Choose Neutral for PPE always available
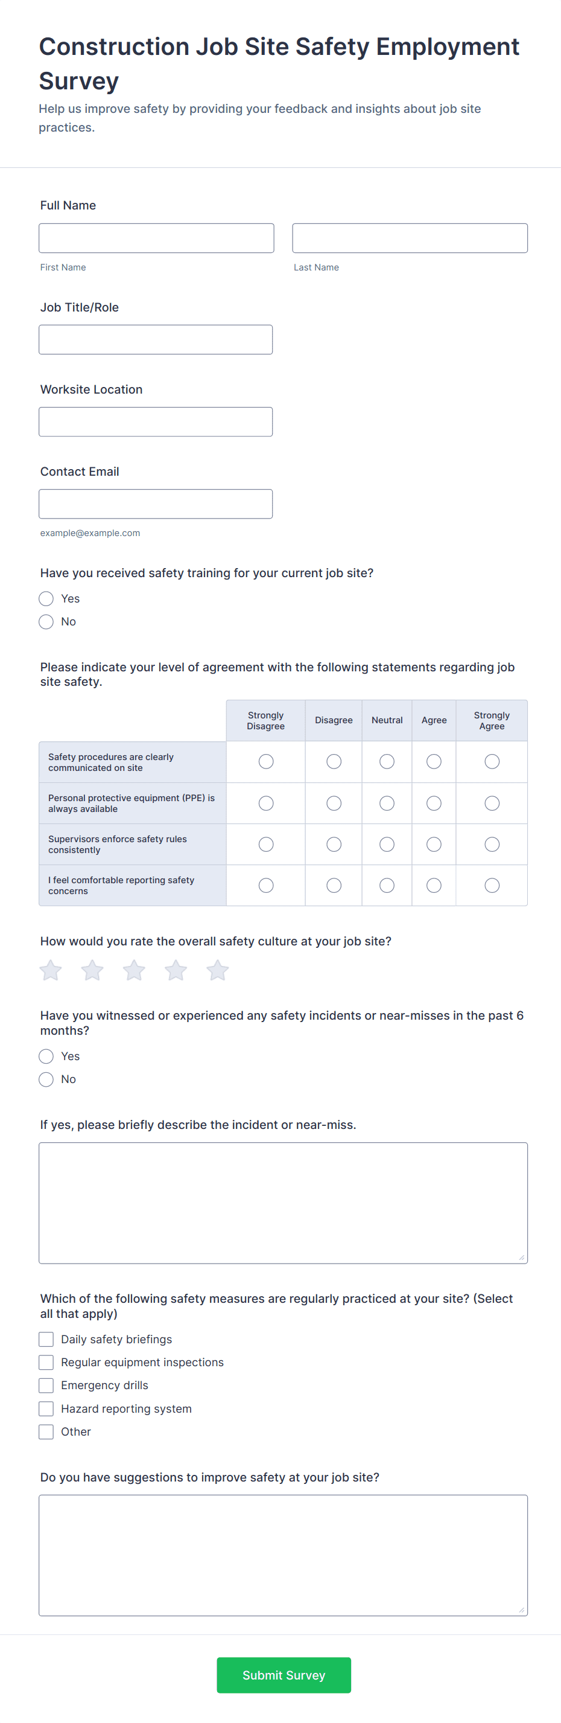 click(387, 803)
